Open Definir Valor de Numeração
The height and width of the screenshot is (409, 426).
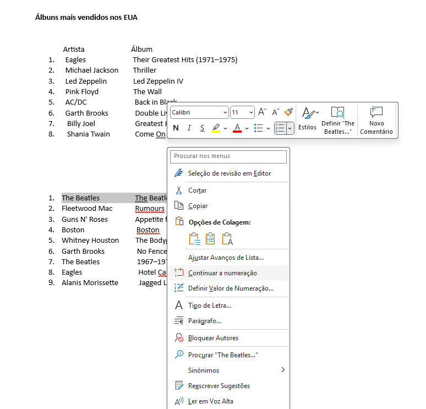(x=231, y=288)
